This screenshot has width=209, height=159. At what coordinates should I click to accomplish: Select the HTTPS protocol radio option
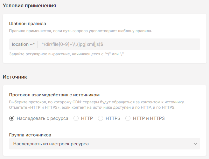[x=101, y=118]
